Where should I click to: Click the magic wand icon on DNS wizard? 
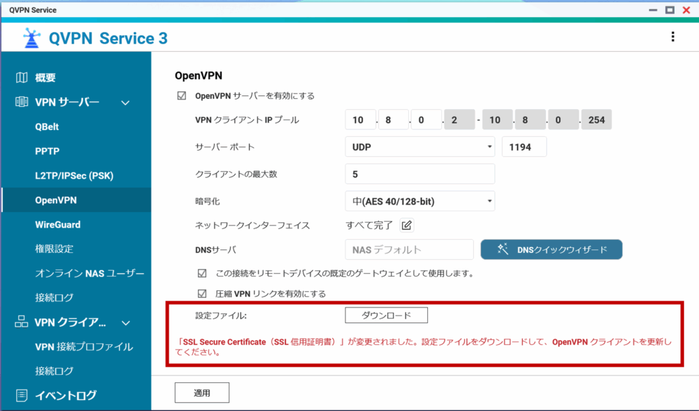click(x=502, y=249)
